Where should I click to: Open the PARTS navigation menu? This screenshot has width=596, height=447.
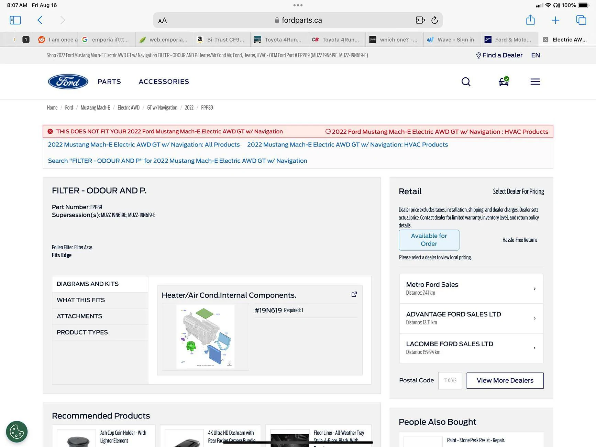(x=109, y=81)
